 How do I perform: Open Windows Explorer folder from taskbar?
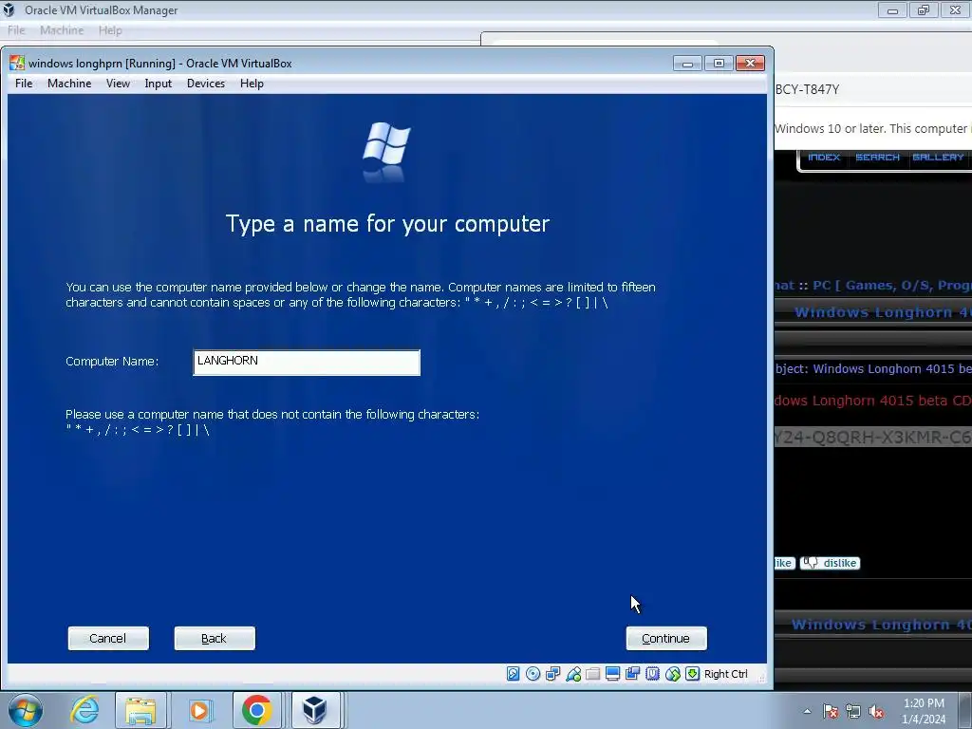coord(140,710)
